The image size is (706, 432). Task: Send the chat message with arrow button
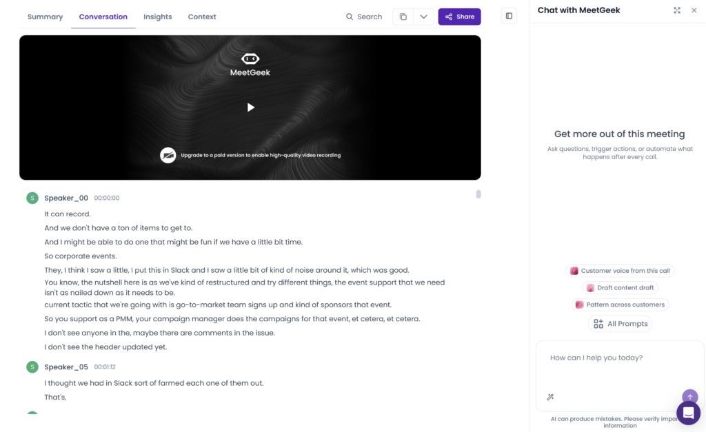[689, 396]
